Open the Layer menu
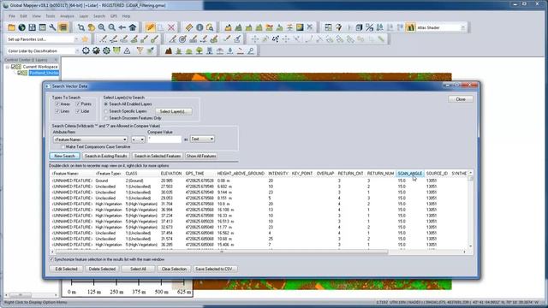548x308 pixels. tap(84, 16)
